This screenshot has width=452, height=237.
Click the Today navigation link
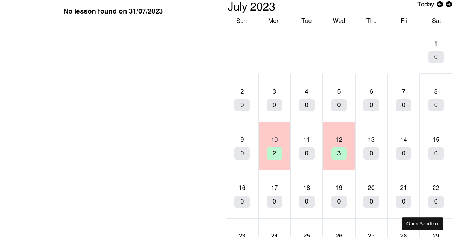(425, 4)
